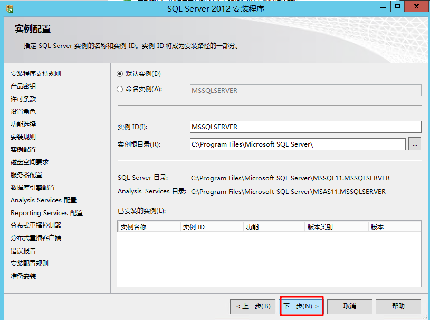Close the SQL Server 2012 setup window
The height and width of the screenshot is (320, 430).
point(416,6)
